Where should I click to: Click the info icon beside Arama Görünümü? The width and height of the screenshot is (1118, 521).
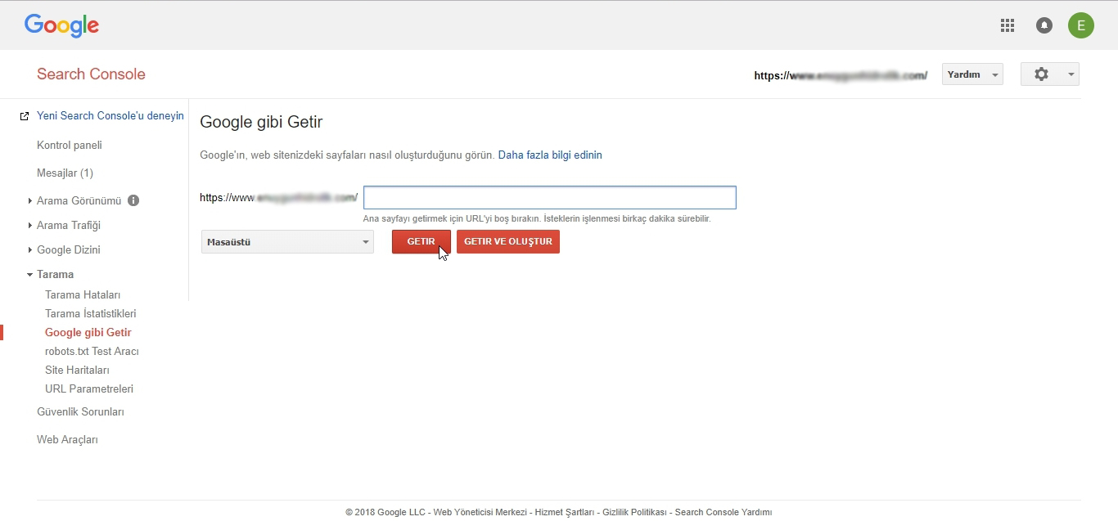point(133,200)
